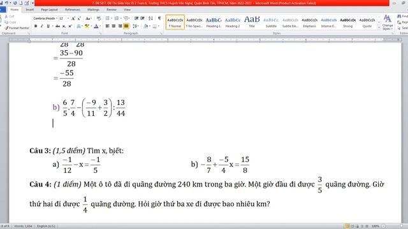Click the word count in the status bar

tap(23, 226)
